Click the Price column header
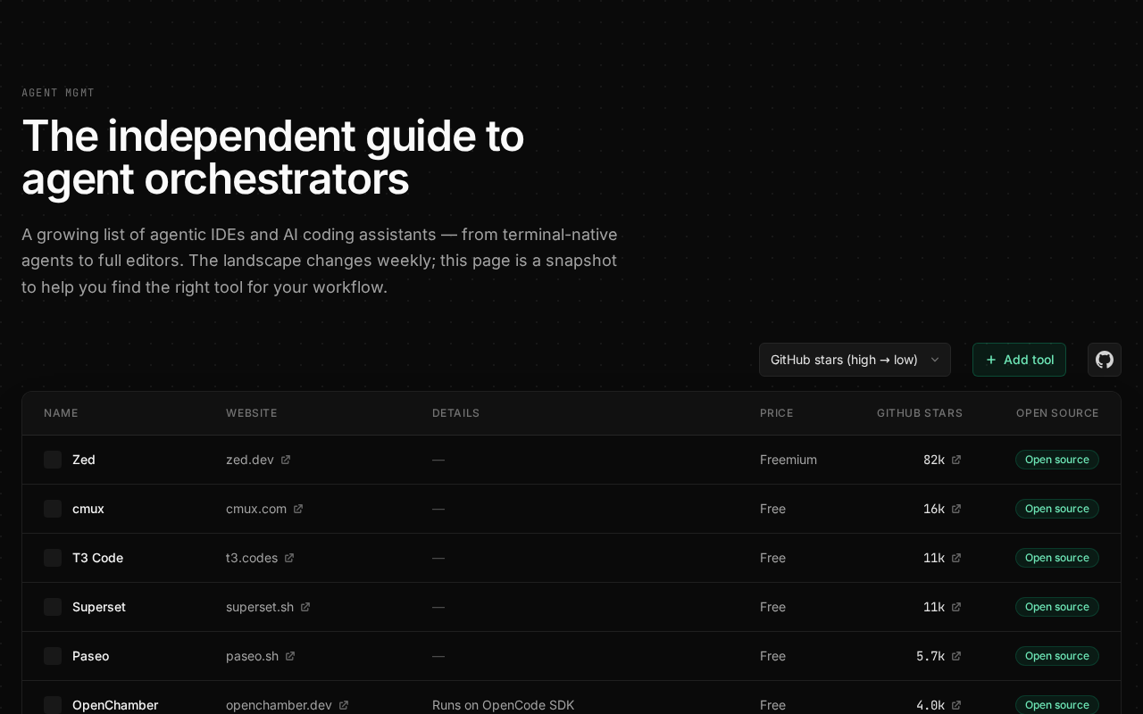The width and height of the screenshot is (1143, 714). coord(777,413)
